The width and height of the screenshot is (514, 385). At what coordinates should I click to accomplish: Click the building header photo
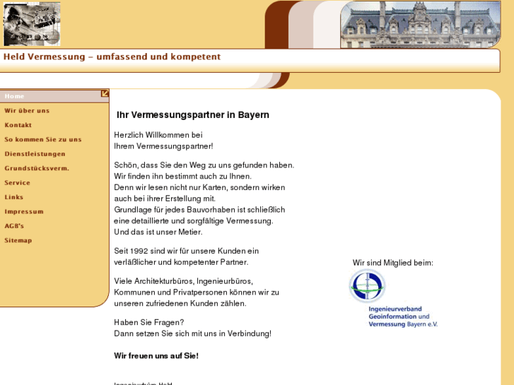(421, 25)
